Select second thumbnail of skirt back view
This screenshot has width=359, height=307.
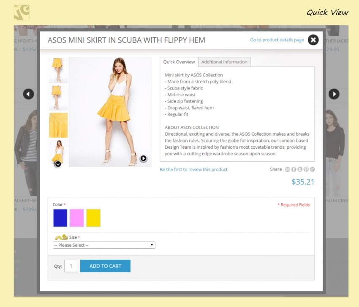pyautogui.click(x=58, y=98)
